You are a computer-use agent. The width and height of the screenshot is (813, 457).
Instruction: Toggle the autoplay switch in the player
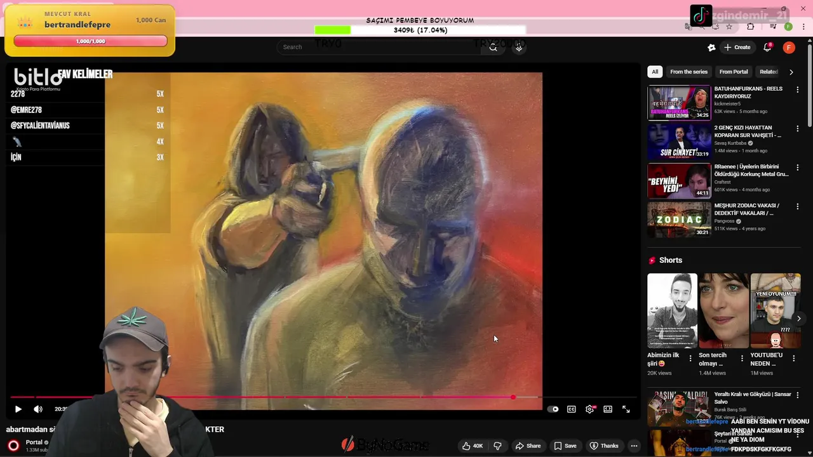(x=554, y=409)
